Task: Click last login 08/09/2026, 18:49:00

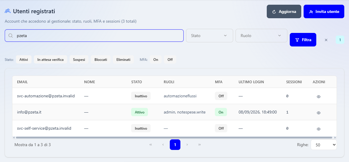Action: [258, 112]
